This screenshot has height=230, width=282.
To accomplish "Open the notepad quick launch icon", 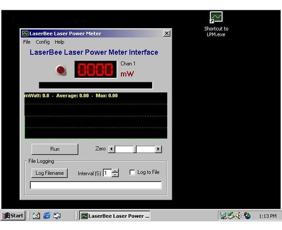I will 36,216.
